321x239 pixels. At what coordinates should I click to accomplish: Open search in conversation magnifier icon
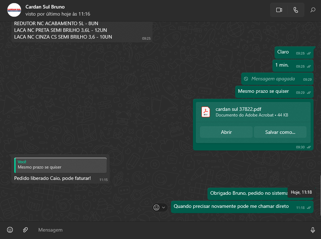click(x=313, y=10)
